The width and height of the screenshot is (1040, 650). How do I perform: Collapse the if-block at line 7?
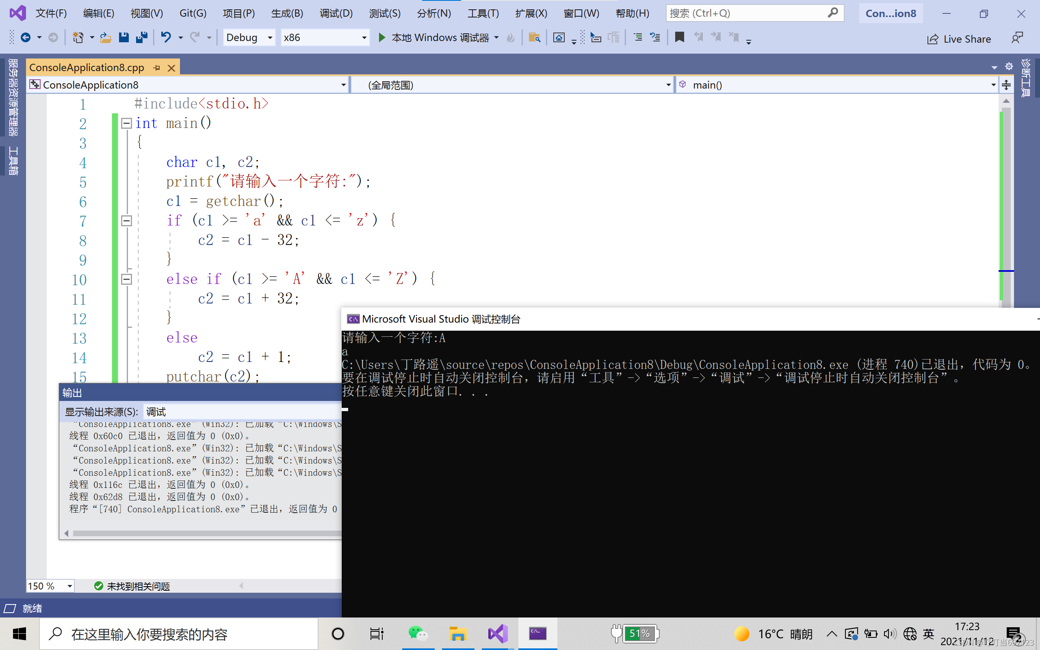(x=125, y=220)
